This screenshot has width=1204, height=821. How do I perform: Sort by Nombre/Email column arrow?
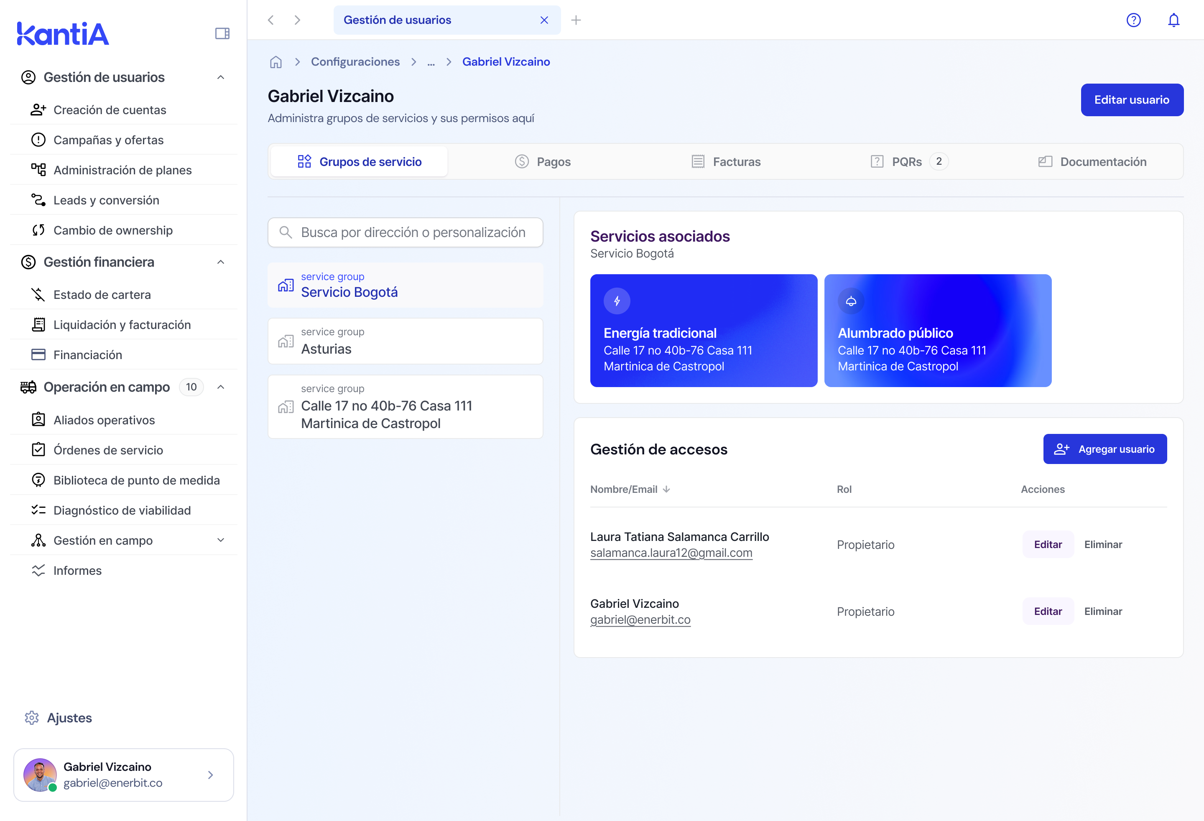(x=666, y=489)
